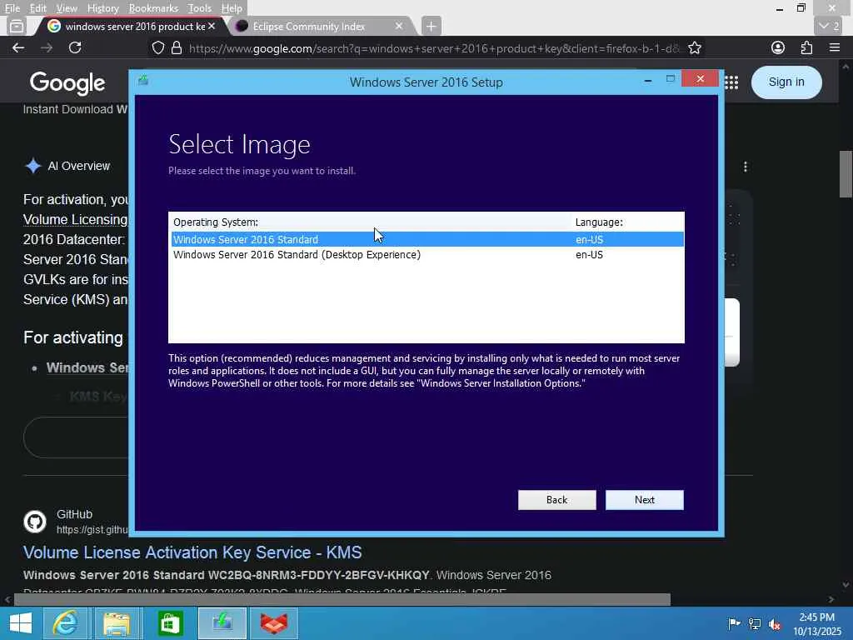The height and width of the screenshot is (640, 853).
Task: Open Firefox account icon
Action: click(778, 47)
